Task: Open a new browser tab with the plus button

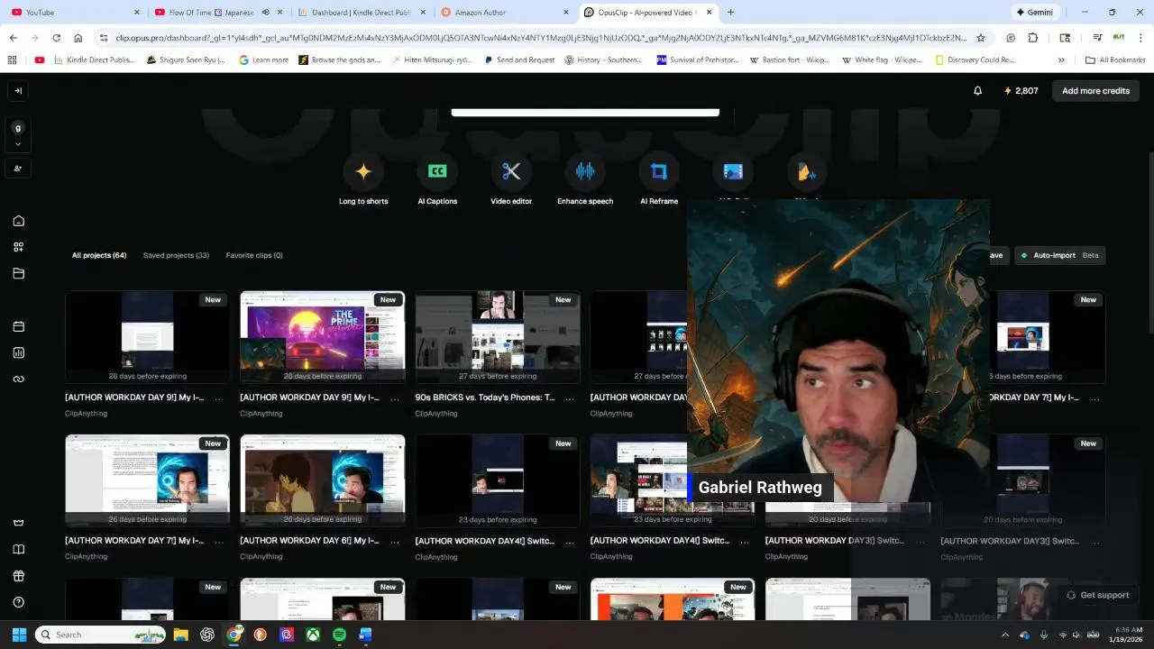Action: pyautogui.click(x=730, y=13)
